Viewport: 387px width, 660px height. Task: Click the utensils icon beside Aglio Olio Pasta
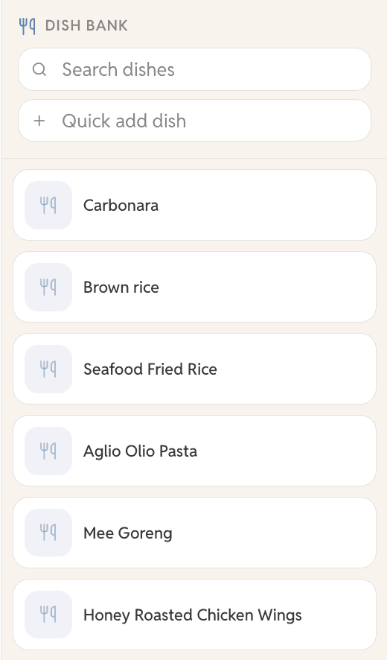[x=48, y=451]
